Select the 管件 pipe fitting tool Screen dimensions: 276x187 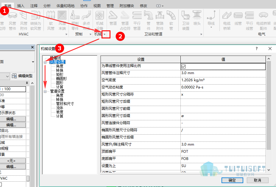[149, 21]
